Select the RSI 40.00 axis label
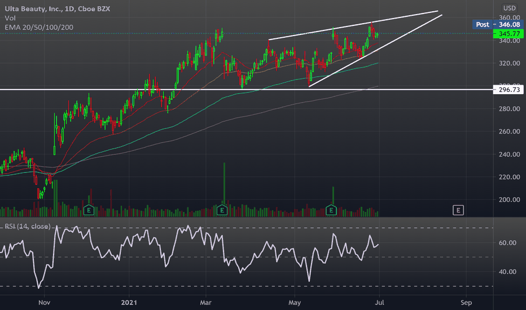The height and width of the screenshot is (310, 526). 507,272
